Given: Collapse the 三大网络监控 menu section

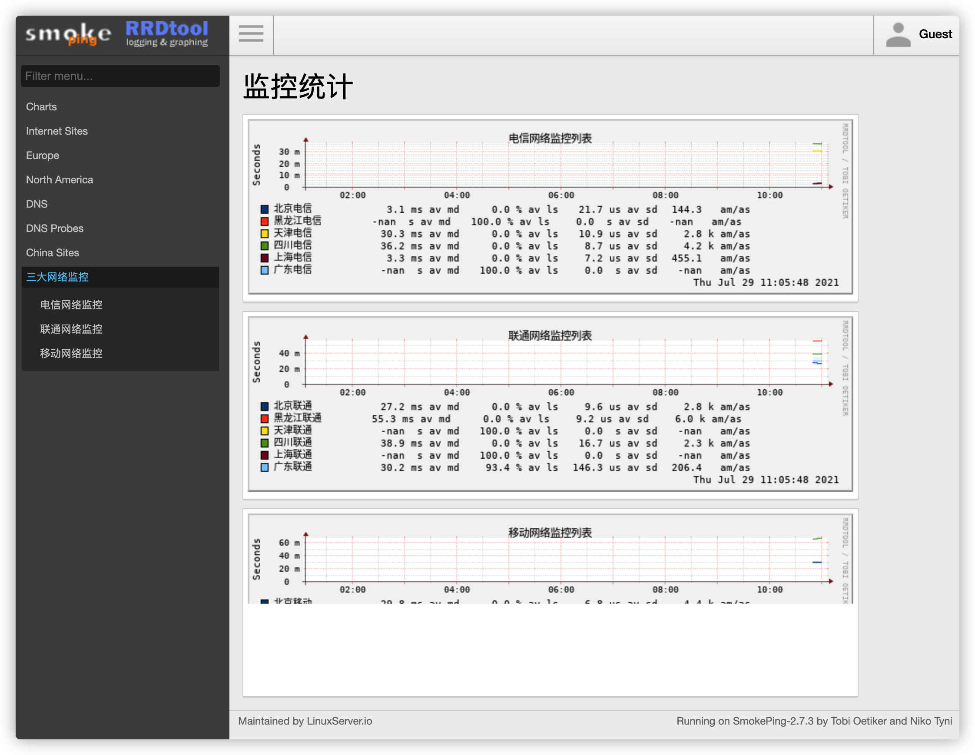Looking at the screenshot, I should click(57, 277).
